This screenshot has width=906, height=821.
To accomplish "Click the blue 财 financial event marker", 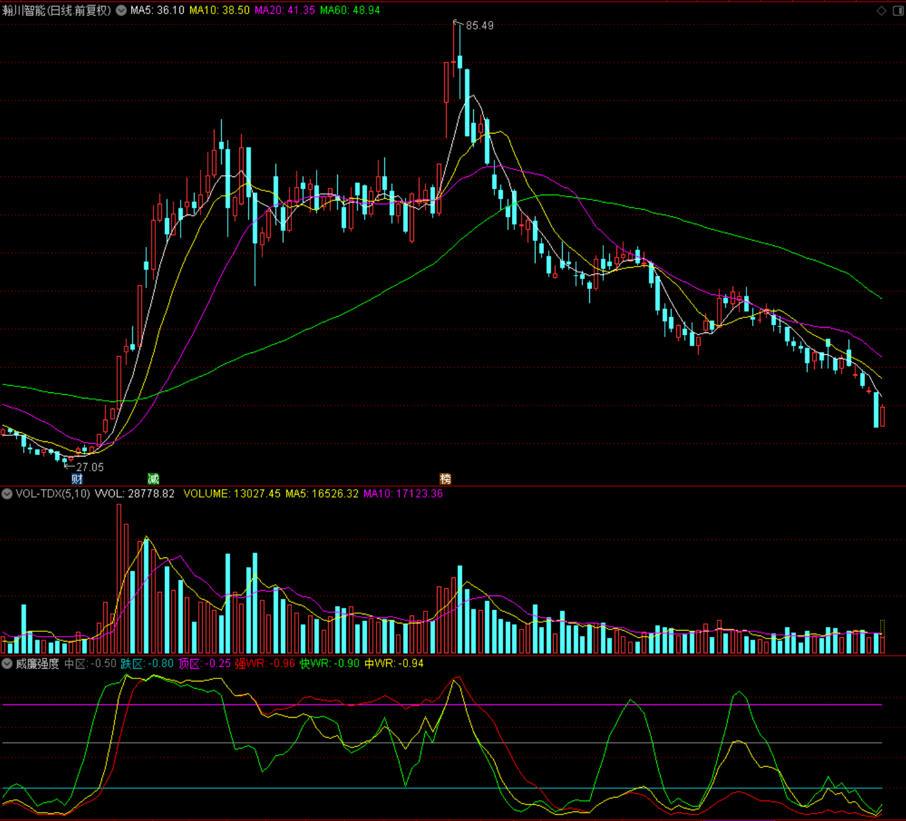I will [x=77, y=479].
